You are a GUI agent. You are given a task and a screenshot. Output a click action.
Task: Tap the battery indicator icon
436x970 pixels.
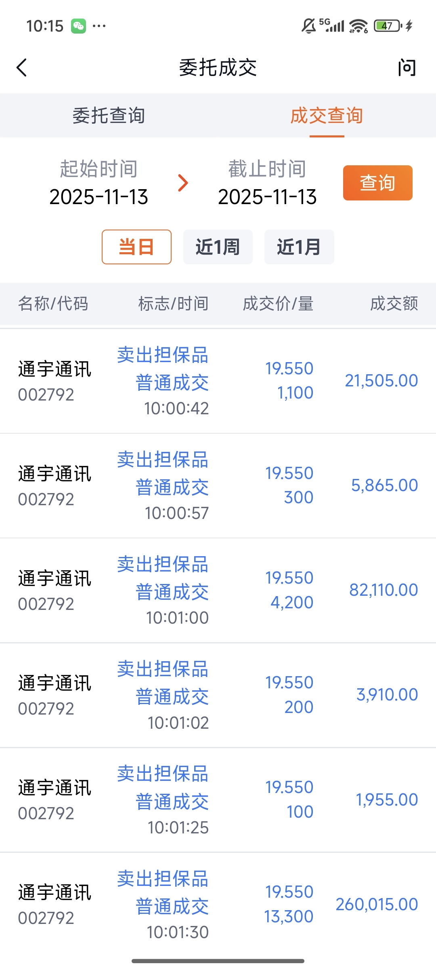[388, 26]
